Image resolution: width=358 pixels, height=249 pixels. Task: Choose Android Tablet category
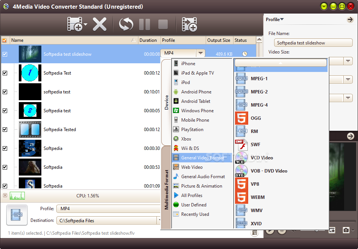coord(202,101)
